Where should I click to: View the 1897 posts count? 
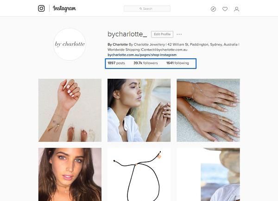coord(116,63)
